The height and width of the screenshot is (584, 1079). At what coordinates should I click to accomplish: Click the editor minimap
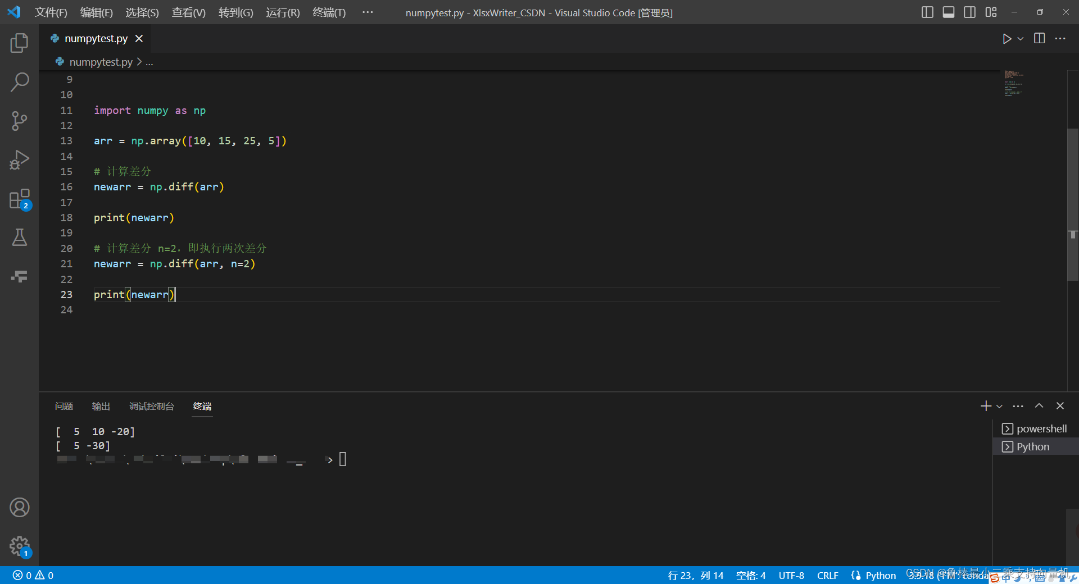coord(1014,83)
